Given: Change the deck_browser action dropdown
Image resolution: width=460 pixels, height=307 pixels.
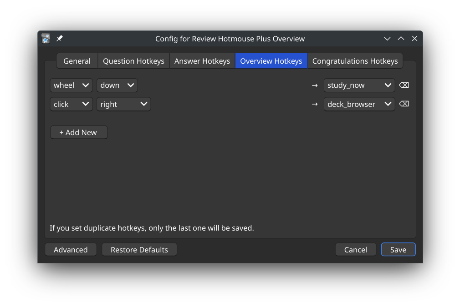Looking at the screenshot, I should [x=359, y=104].
